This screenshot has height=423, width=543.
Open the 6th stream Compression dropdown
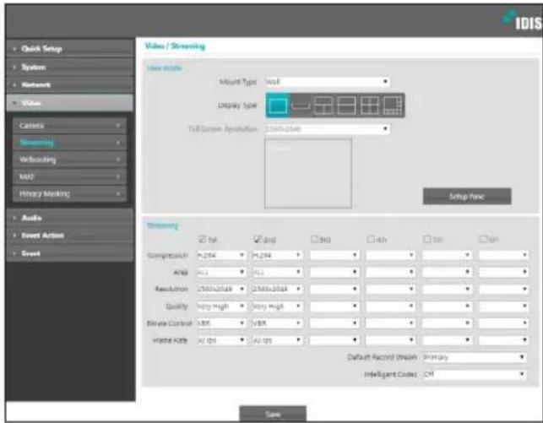503,255
